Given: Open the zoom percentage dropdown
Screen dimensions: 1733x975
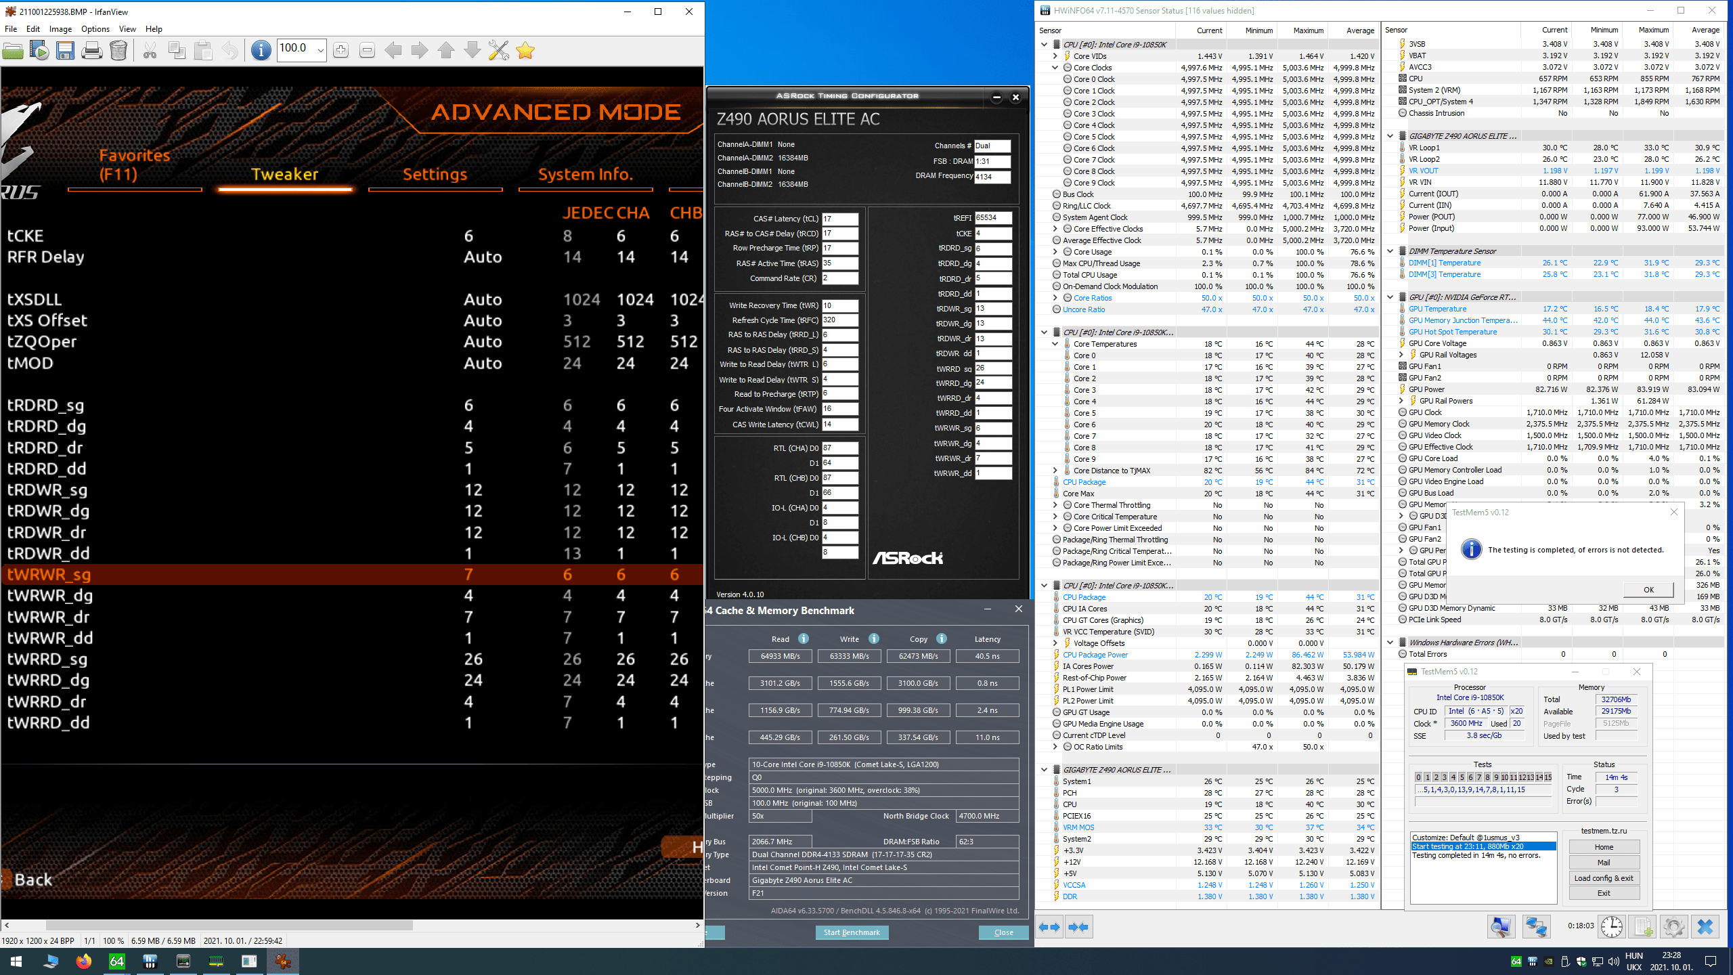Looking at the screenshot, I should point(320,51).
